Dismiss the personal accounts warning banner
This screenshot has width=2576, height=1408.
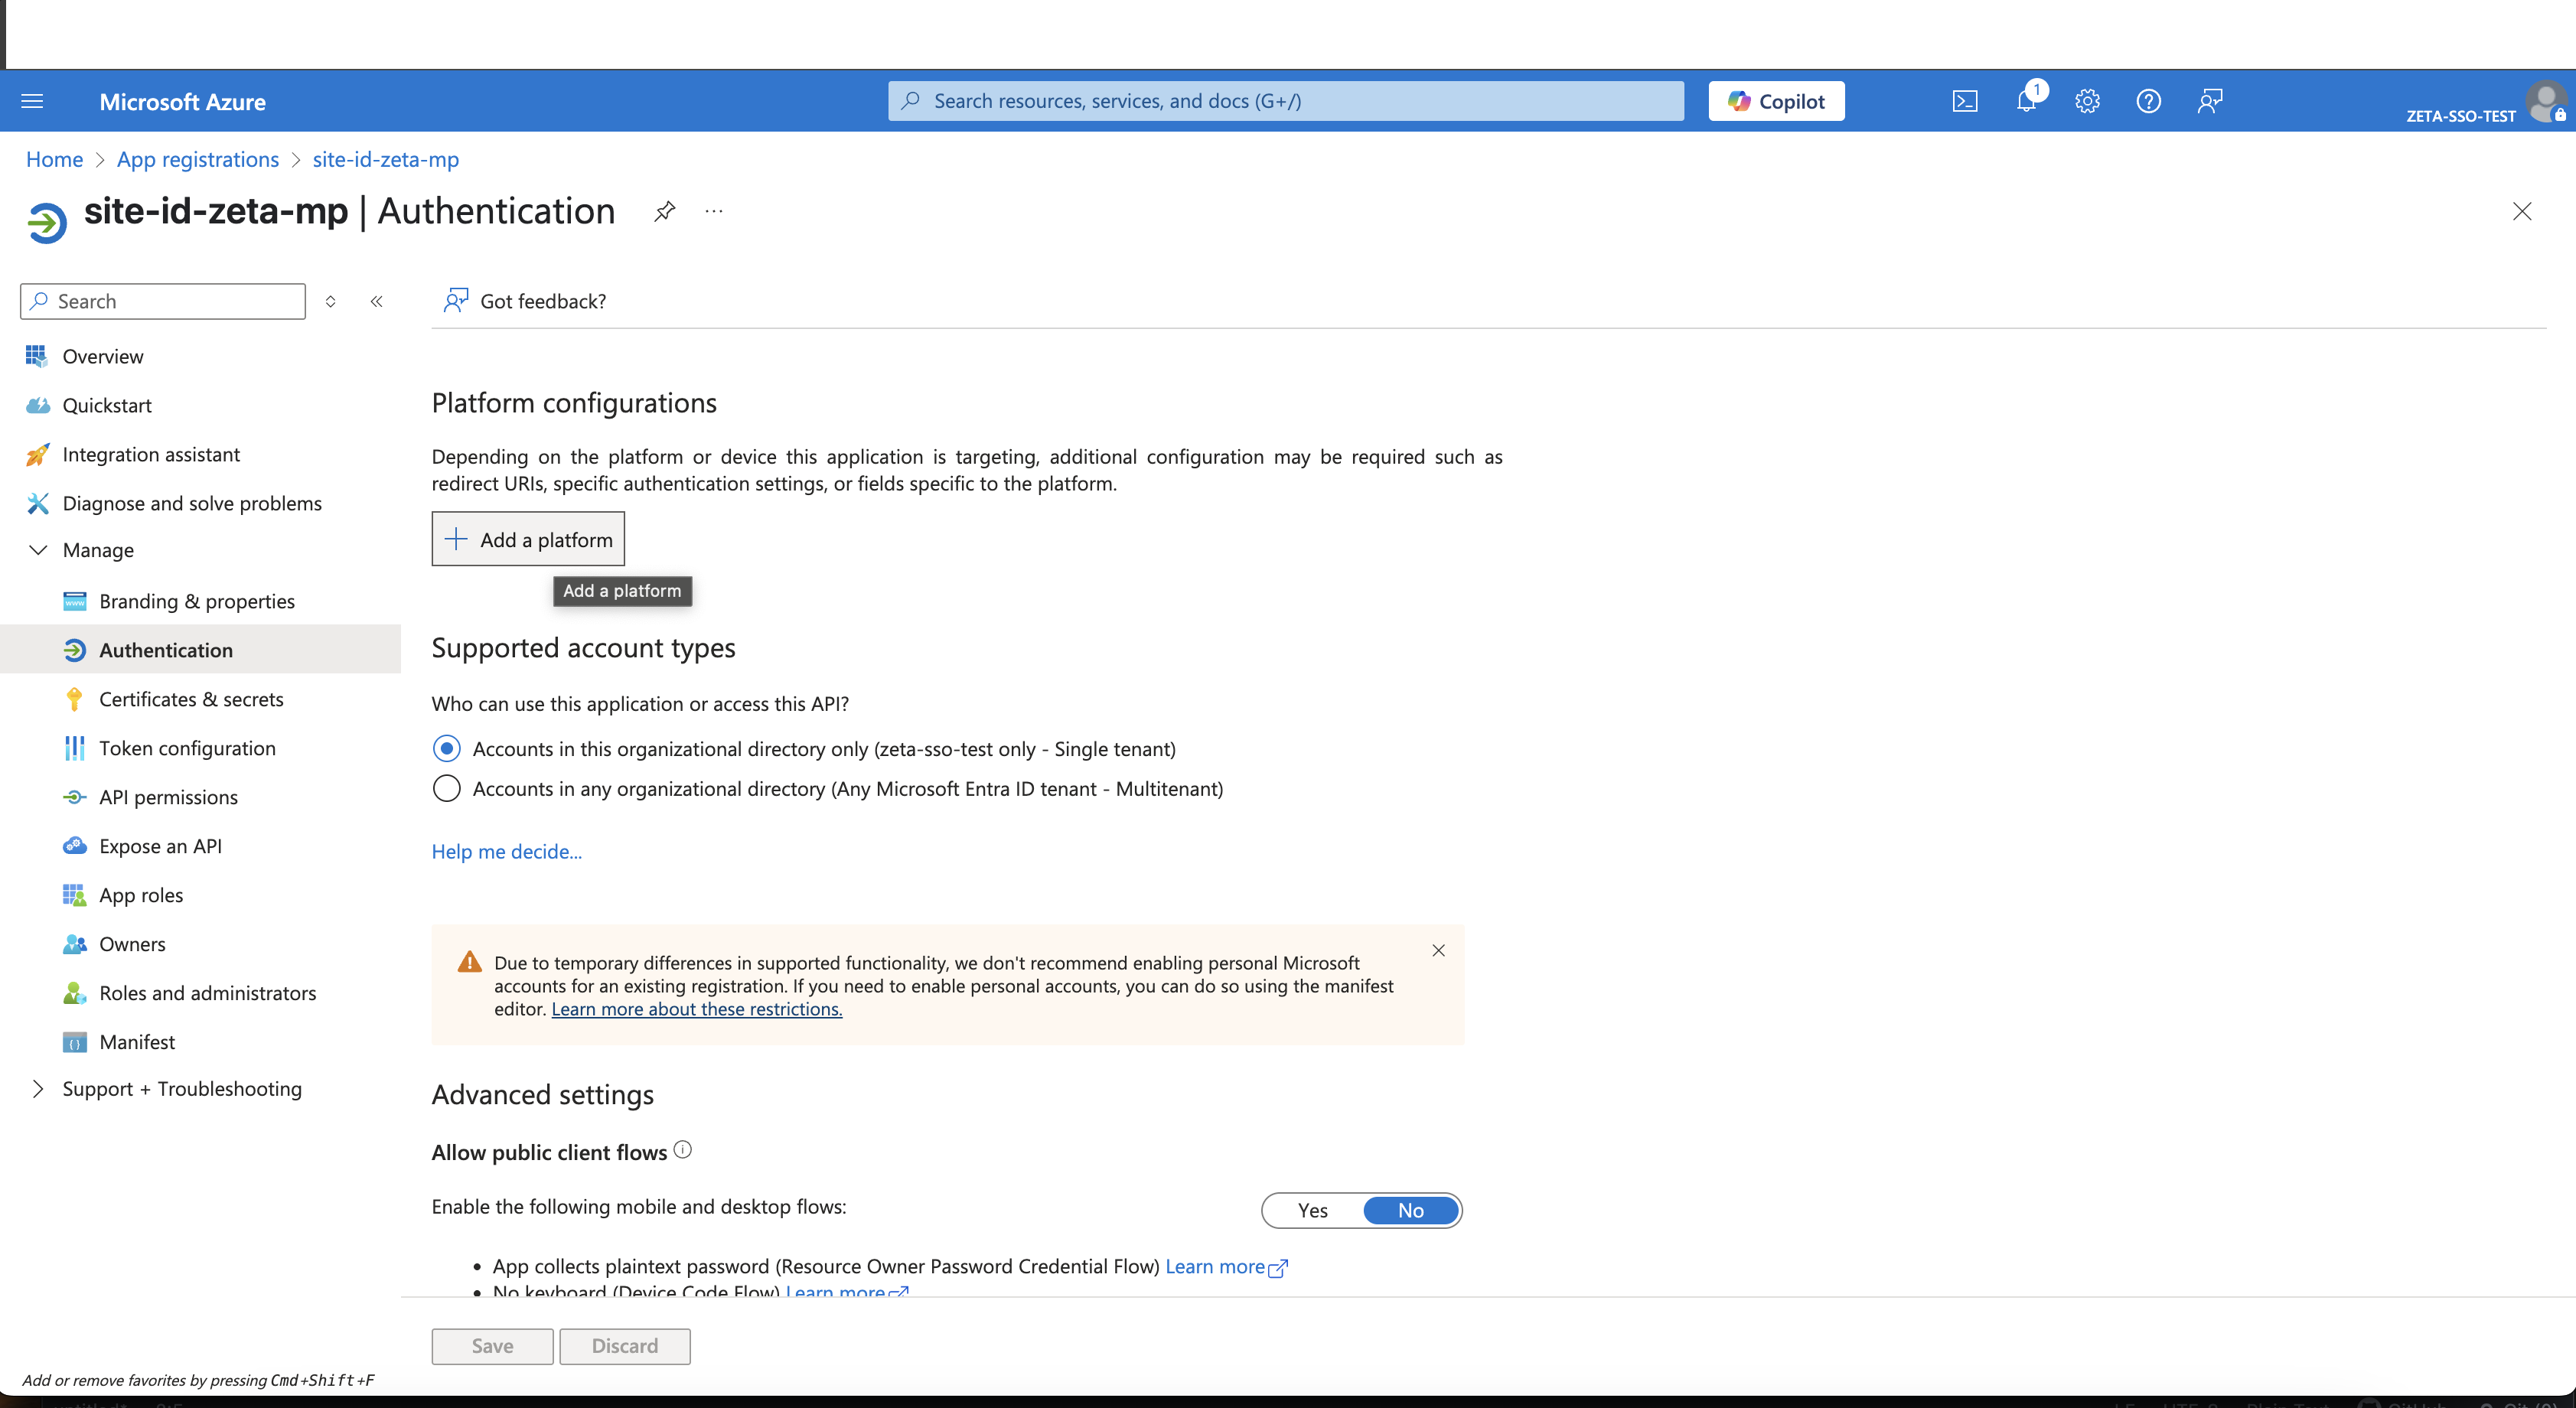[1438, 950]
